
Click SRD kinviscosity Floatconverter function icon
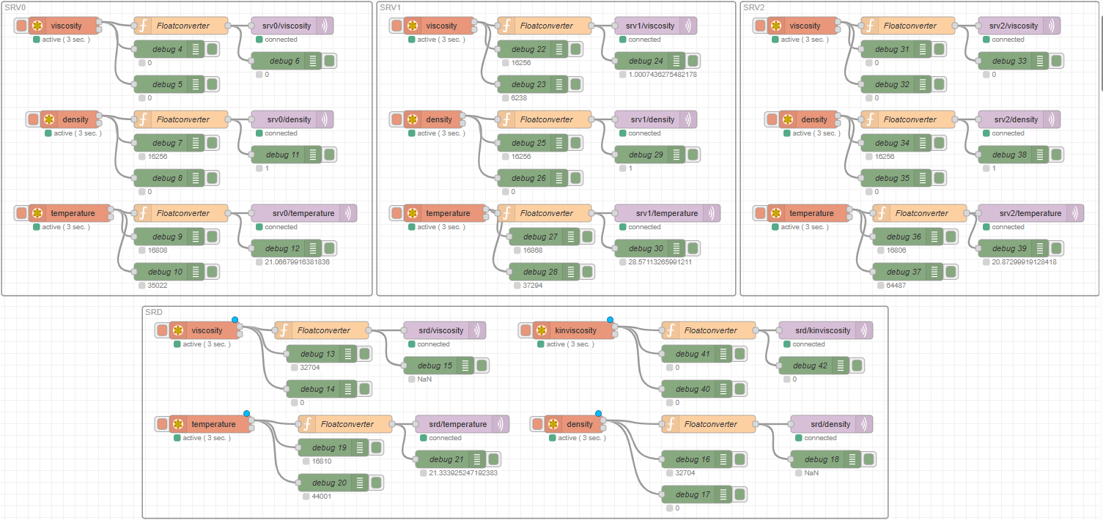(x=672, y=330)
